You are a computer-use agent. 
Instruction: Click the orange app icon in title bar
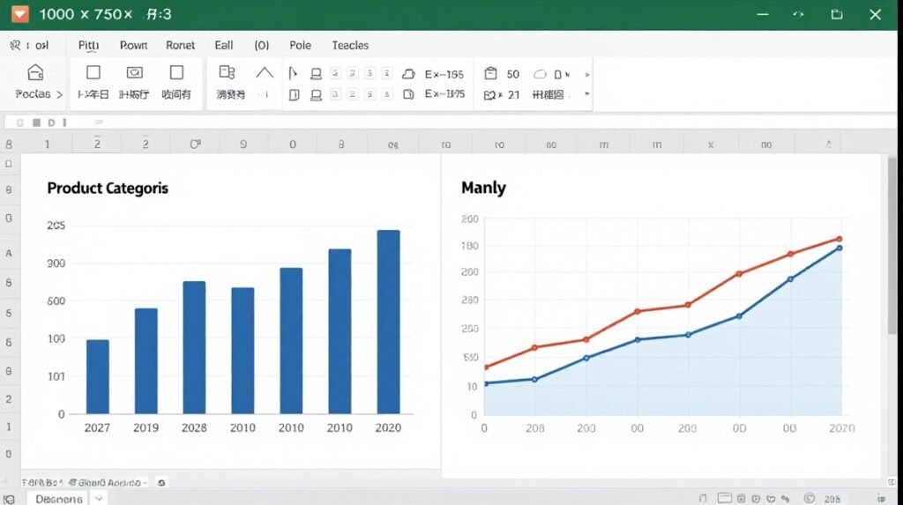20,14
